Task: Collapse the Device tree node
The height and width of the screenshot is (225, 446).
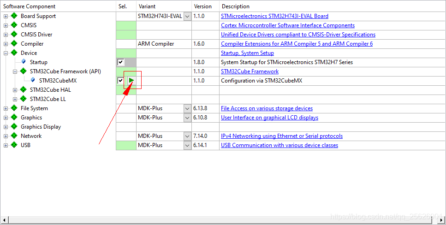Action: click(6, 53)
